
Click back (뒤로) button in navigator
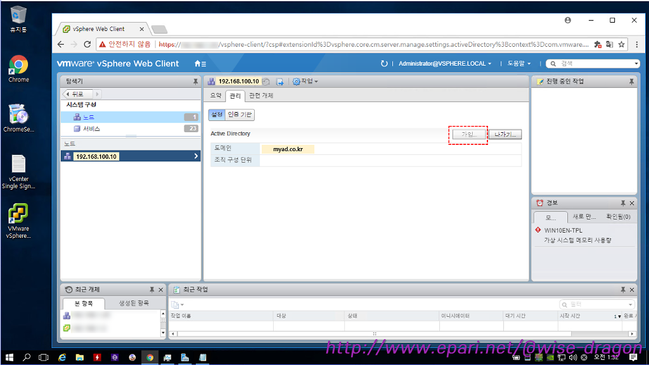[x=77, y=94]
